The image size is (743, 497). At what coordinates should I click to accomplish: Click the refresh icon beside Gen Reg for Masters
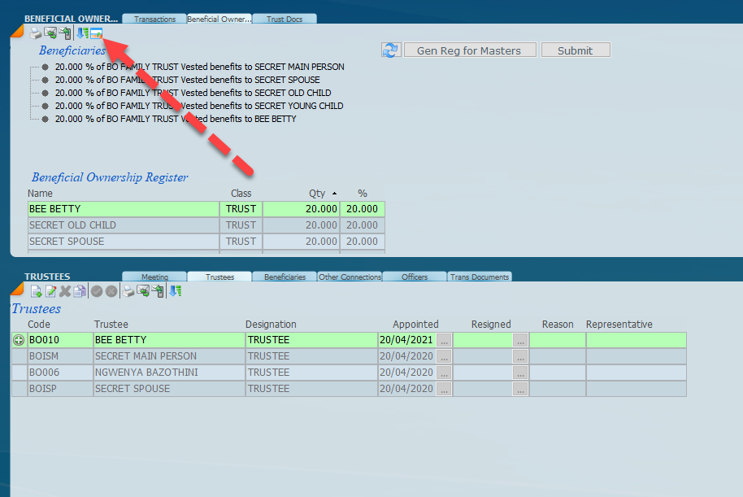[391, 50]
